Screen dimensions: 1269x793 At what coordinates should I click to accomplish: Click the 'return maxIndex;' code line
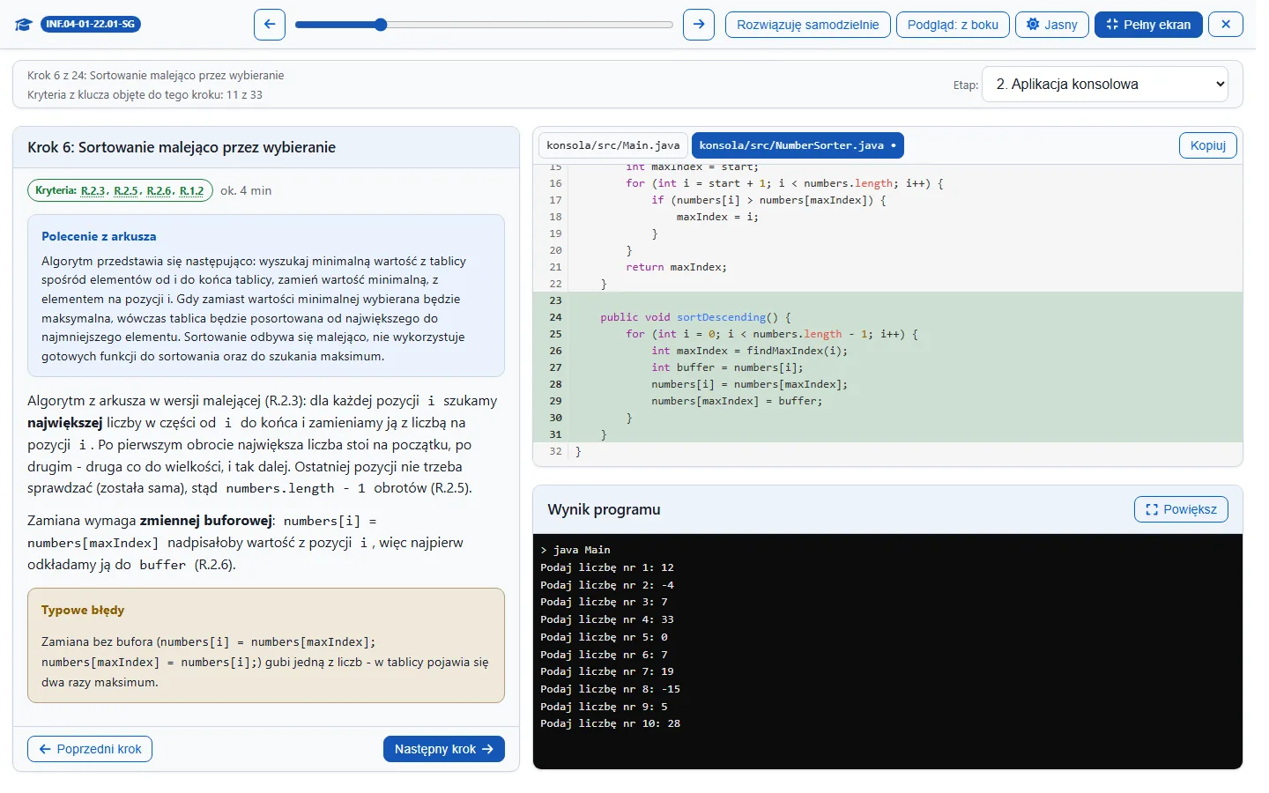pos(676,267)
